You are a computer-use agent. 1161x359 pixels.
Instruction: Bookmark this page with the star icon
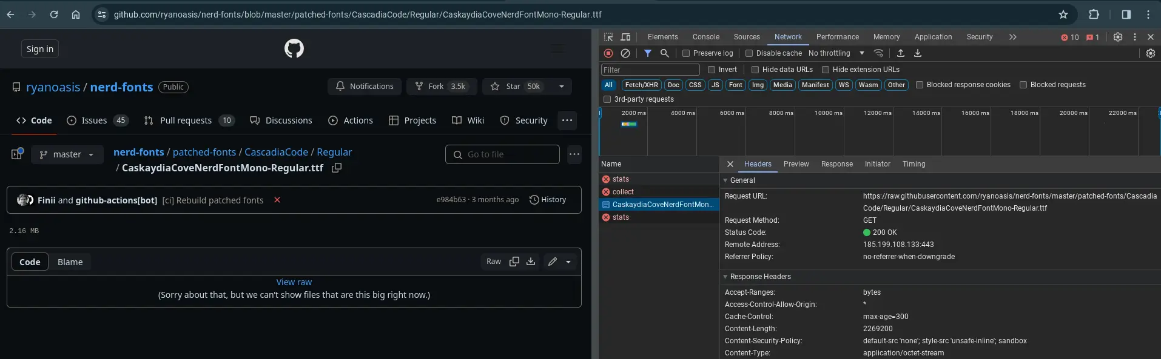1063,15
